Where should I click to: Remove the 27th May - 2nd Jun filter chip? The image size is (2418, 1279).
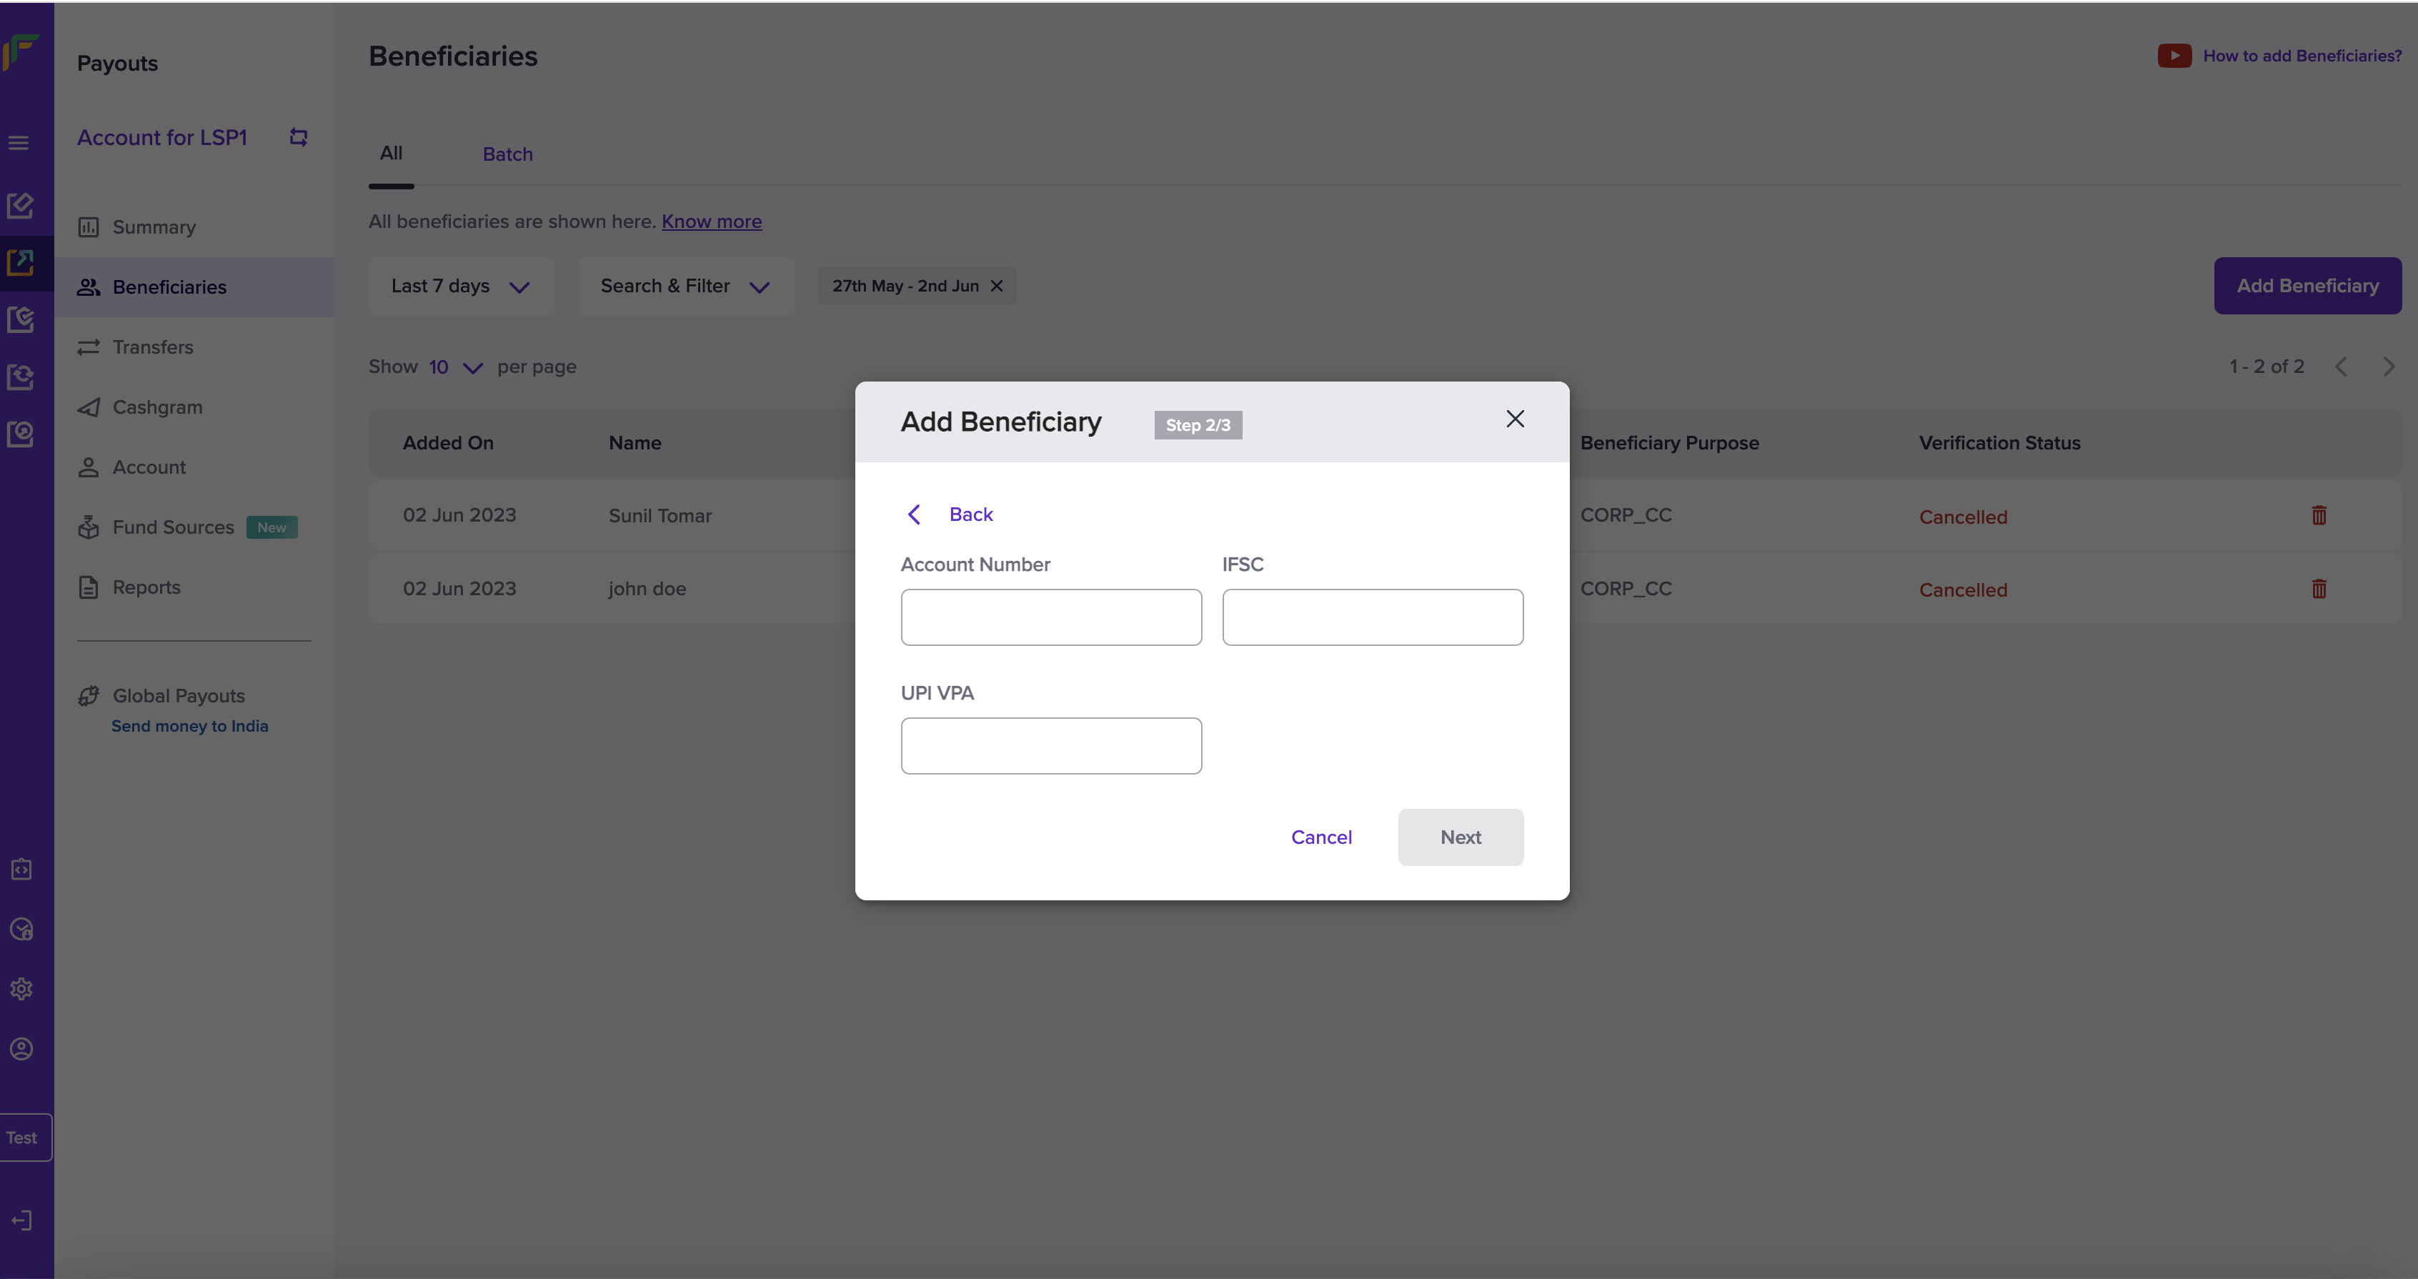coord(997,287)
